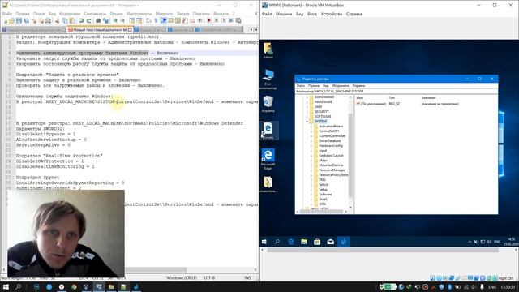Open Find with the binoculars icon in Notepad++
The image size is (519, 292).
(x=98, y=20)
